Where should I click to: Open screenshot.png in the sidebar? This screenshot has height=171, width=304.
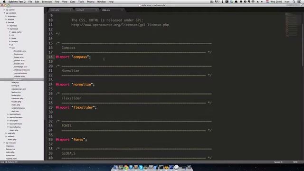click(18, 108)
